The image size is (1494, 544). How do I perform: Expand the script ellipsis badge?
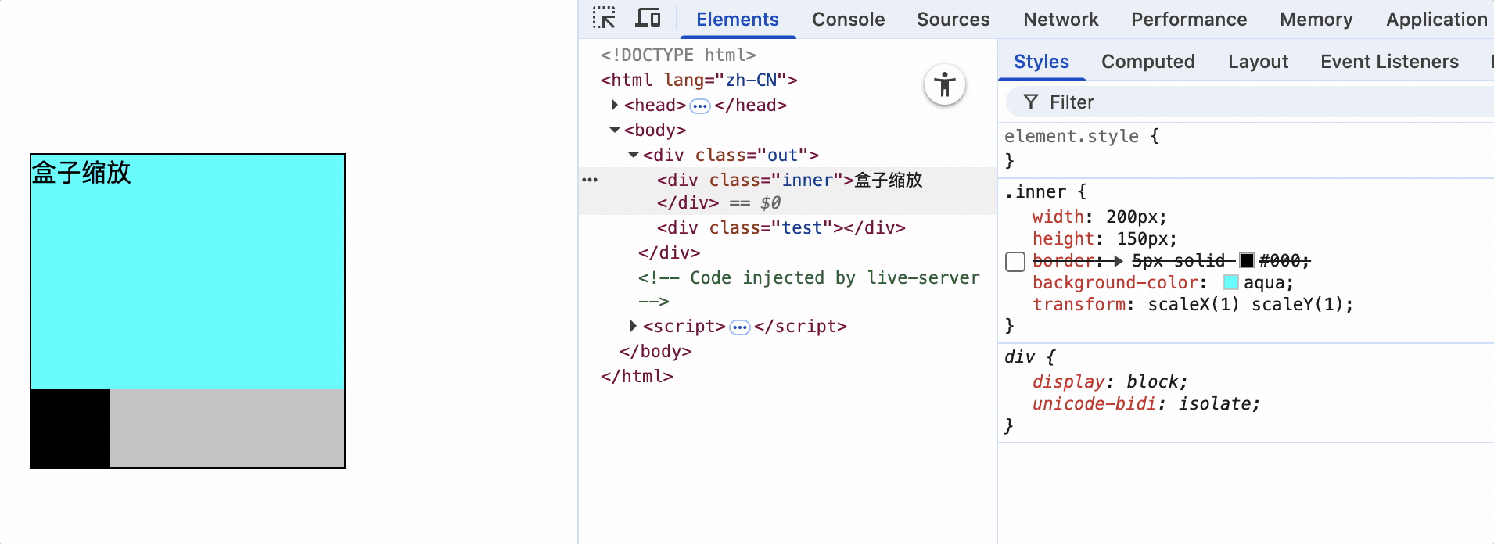(x=740, y=327)
